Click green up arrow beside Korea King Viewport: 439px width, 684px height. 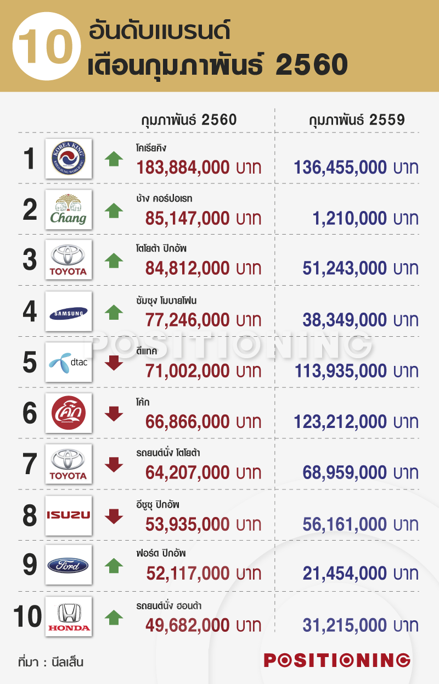(x=114, y=159)
